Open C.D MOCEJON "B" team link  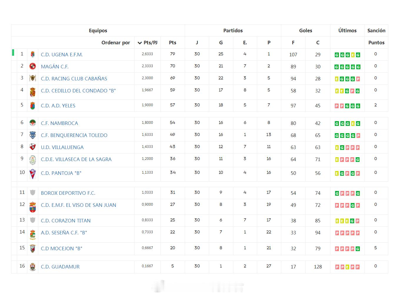[x=61, y=248]
